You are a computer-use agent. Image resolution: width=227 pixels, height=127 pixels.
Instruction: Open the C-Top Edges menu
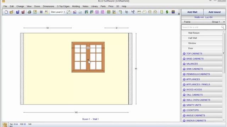[x=63, y=6]
